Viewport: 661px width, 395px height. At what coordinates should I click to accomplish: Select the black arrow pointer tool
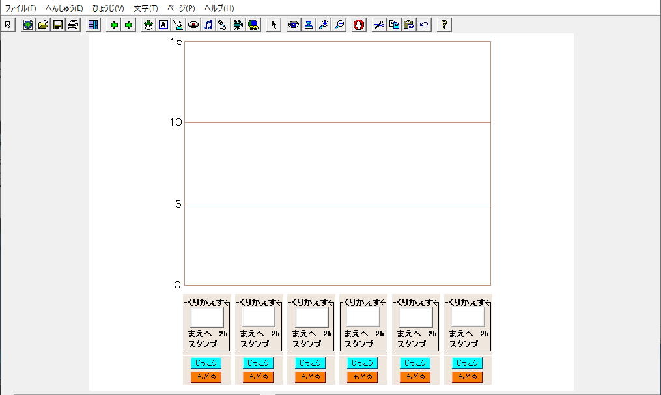coord(274,25)
